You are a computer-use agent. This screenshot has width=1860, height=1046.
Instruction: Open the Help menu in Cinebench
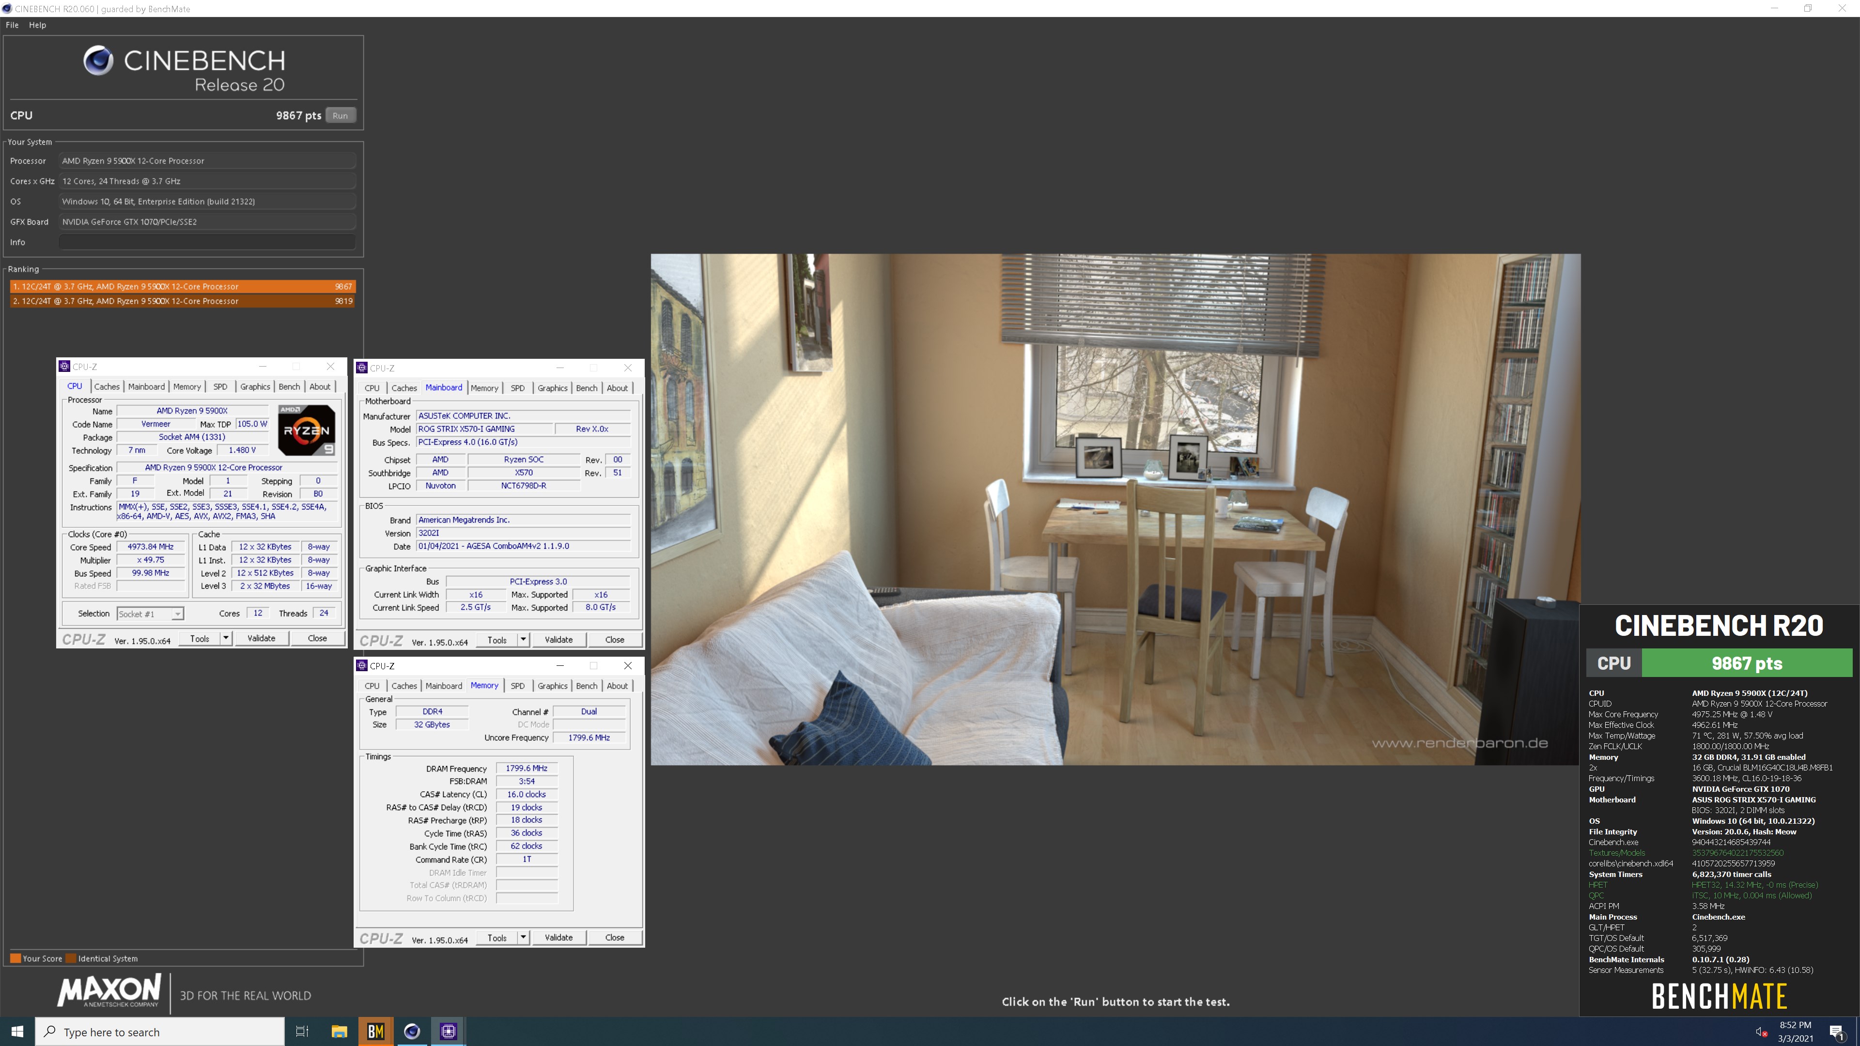pyautogui.click(x=38, y=25)
